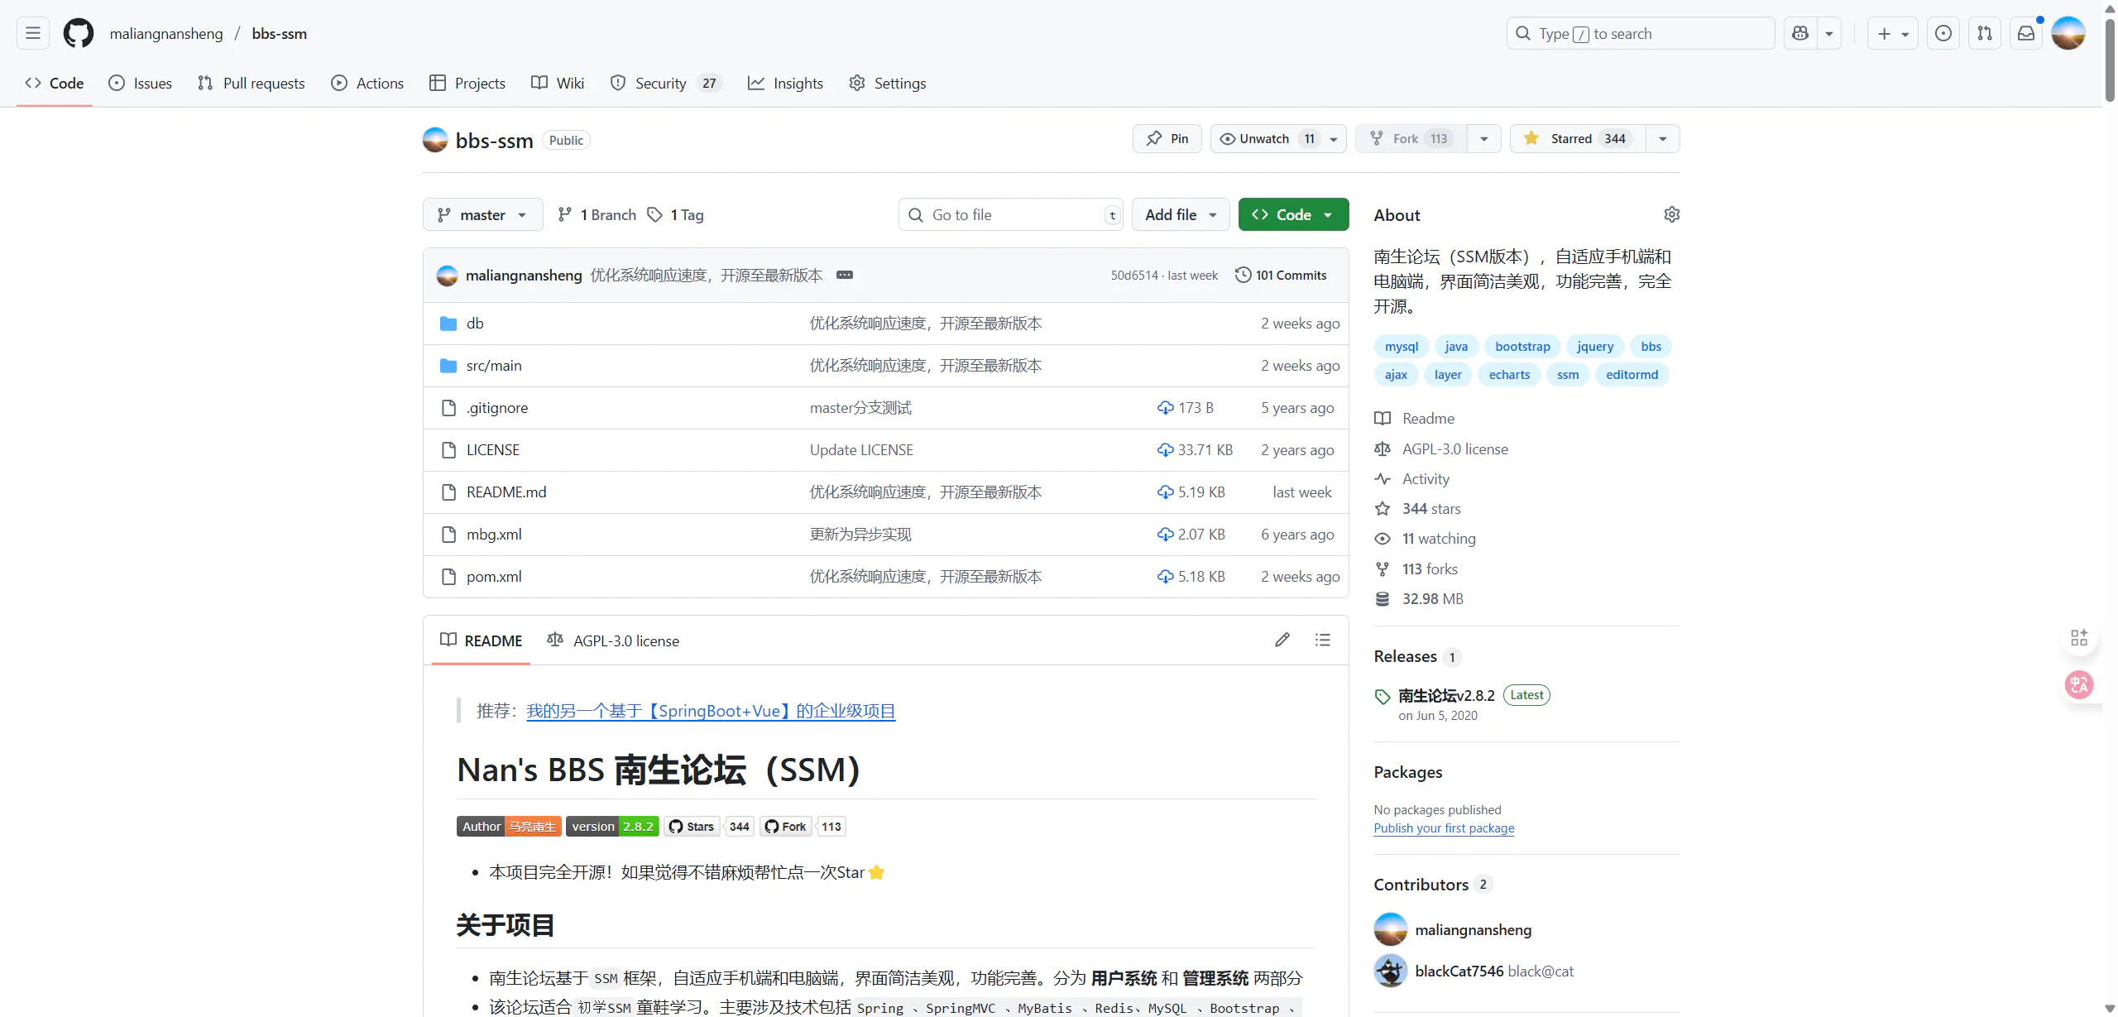The width and height of the screenshot is (2118, 1017).
Task: Open About section settings gear
Action: (x=1671, y=214)
